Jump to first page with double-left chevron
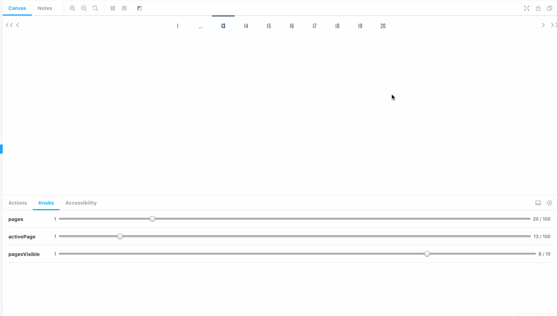557x316 pixels. 10,25
